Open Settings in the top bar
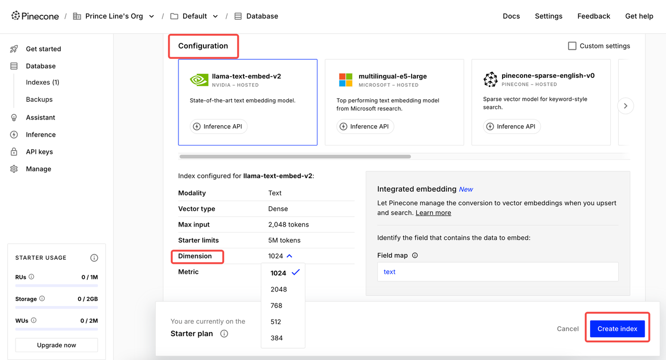 tap(548, 16)
